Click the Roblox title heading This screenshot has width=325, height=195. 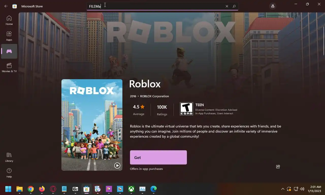pyautogui.click(x=145, y=84)
